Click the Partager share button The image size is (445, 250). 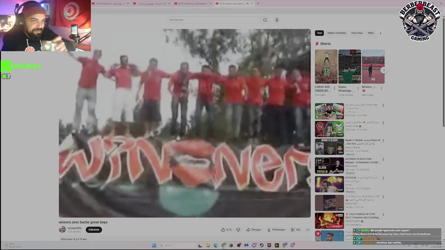[x=254, y=230]
